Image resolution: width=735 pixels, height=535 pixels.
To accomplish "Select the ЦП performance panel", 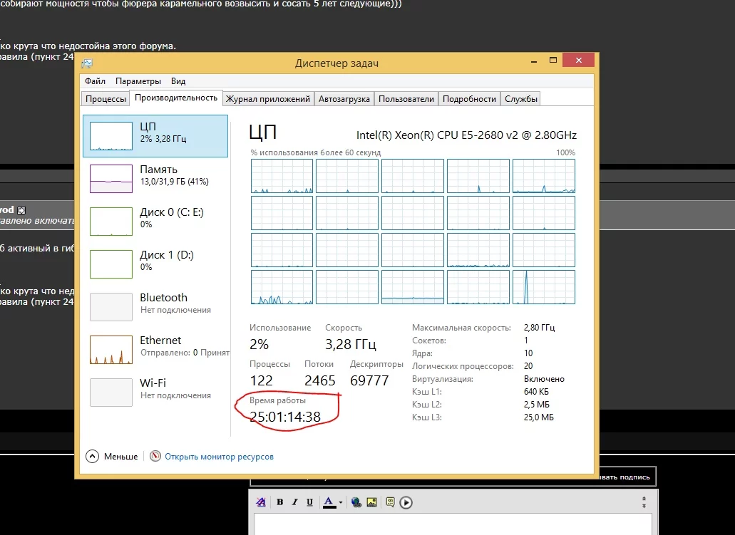I will coord(155,136).
